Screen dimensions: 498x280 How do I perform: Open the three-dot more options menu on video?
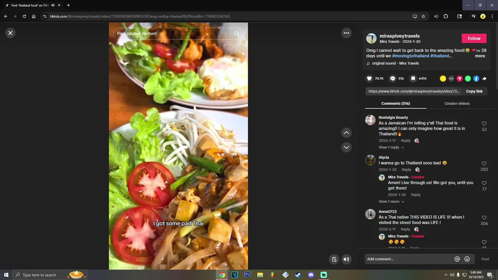(346, 33)
